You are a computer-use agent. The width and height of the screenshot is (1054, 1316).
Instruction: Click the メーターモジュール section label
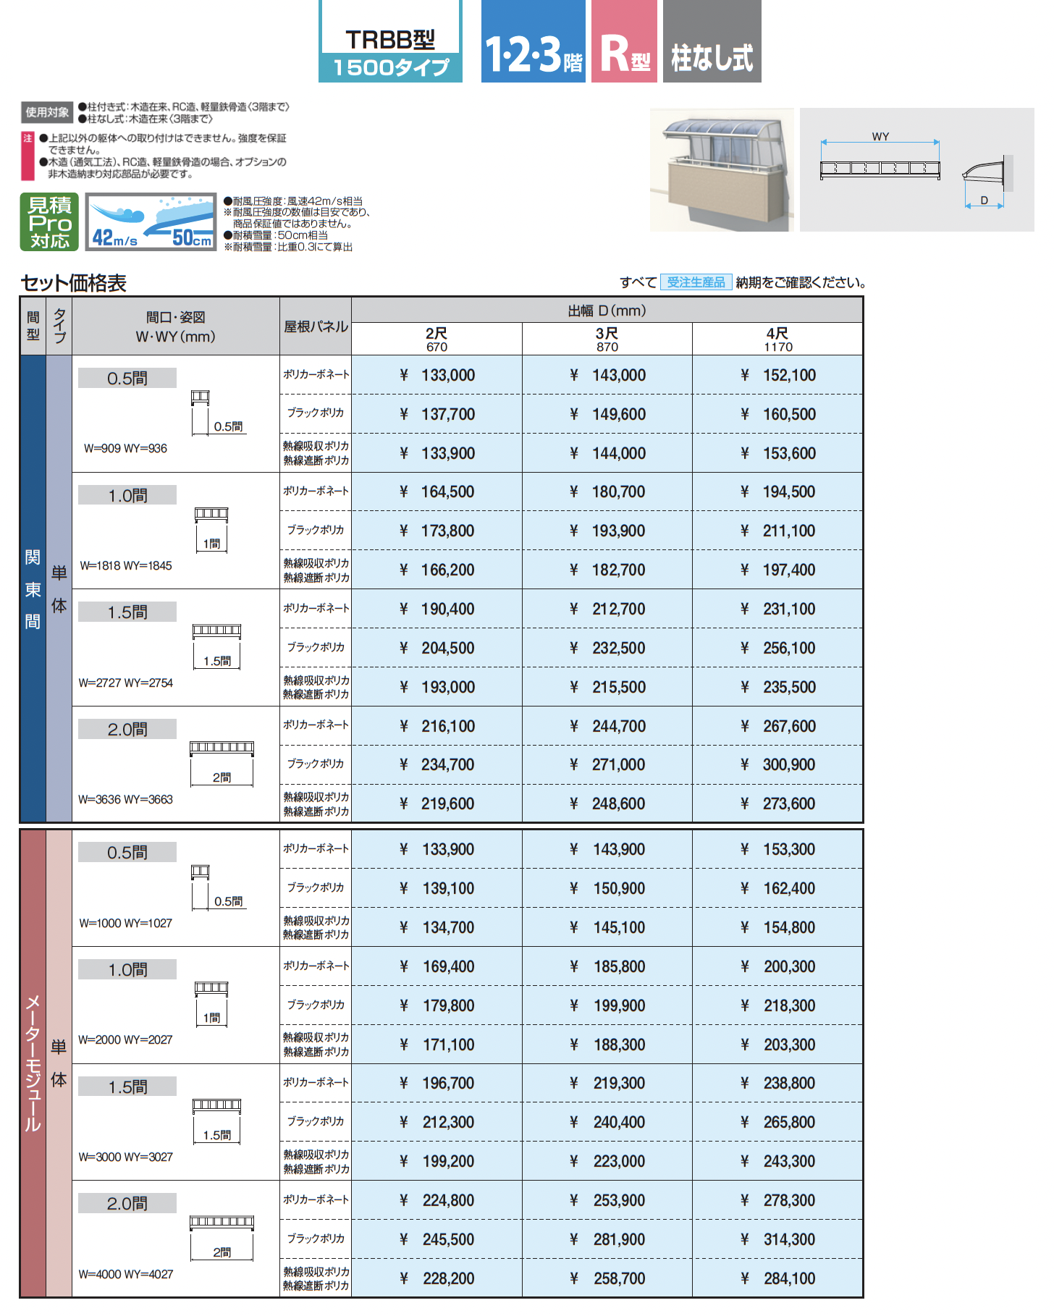click(33, 1063)
